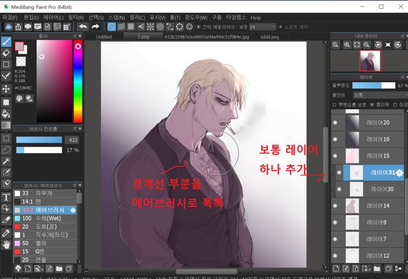408x279 pixels.
Task: Click the rainbow hue strip
Action: pos(78,81)
